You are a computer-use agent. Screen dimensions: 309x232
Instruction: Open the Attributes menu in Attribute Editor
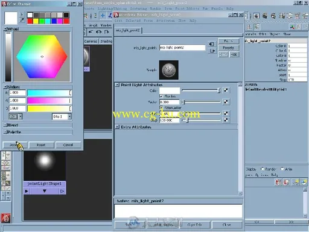[165, 21]
